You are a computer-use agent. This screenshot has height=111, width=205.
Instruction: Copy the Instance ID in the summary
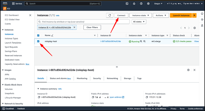tap(39, 97)
